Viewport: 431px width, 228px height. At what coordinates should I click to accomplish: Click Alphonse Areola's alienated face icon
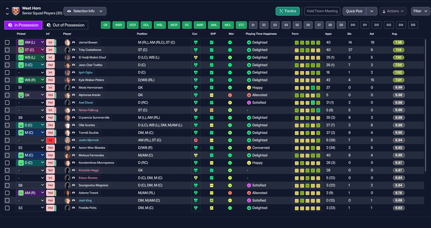pyautogui.click(x=249, y=95)
